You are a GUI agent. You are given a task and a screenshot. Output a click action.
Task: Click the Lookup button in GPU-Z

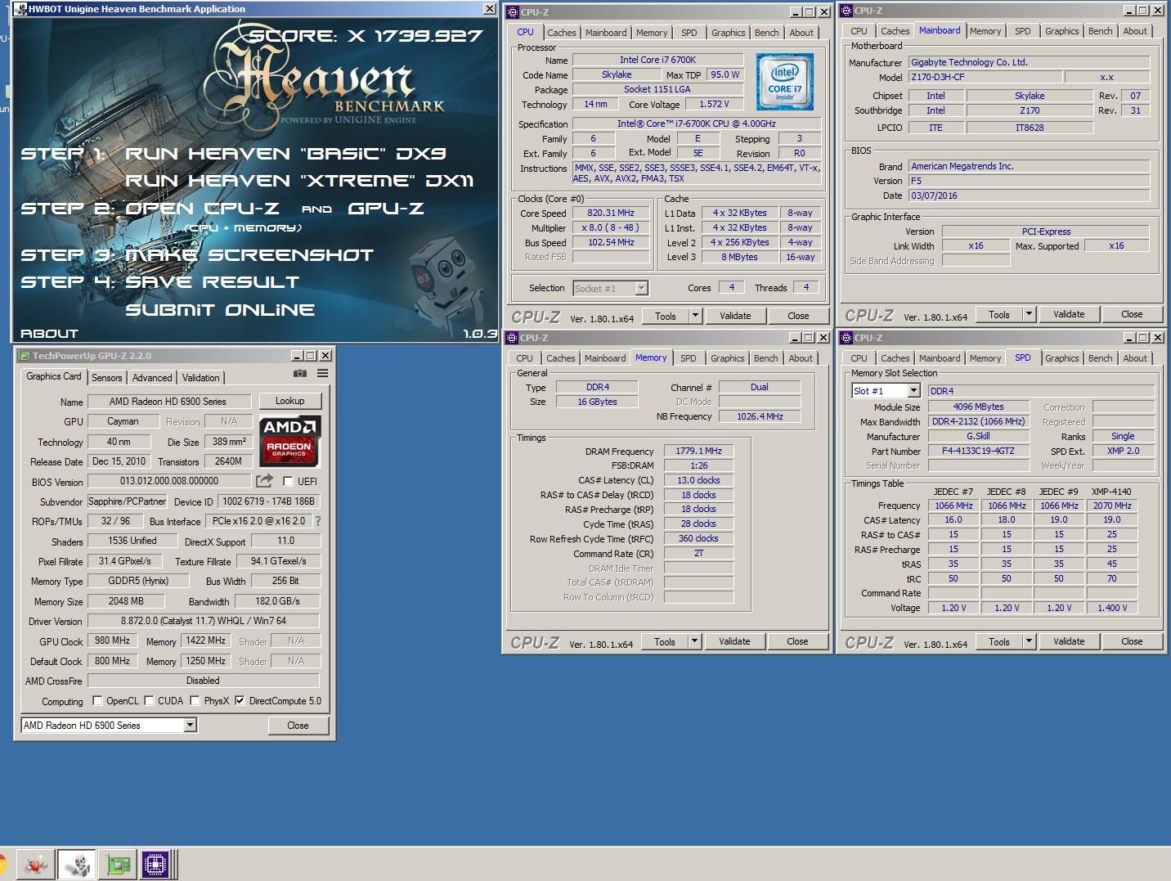point(289,401)
